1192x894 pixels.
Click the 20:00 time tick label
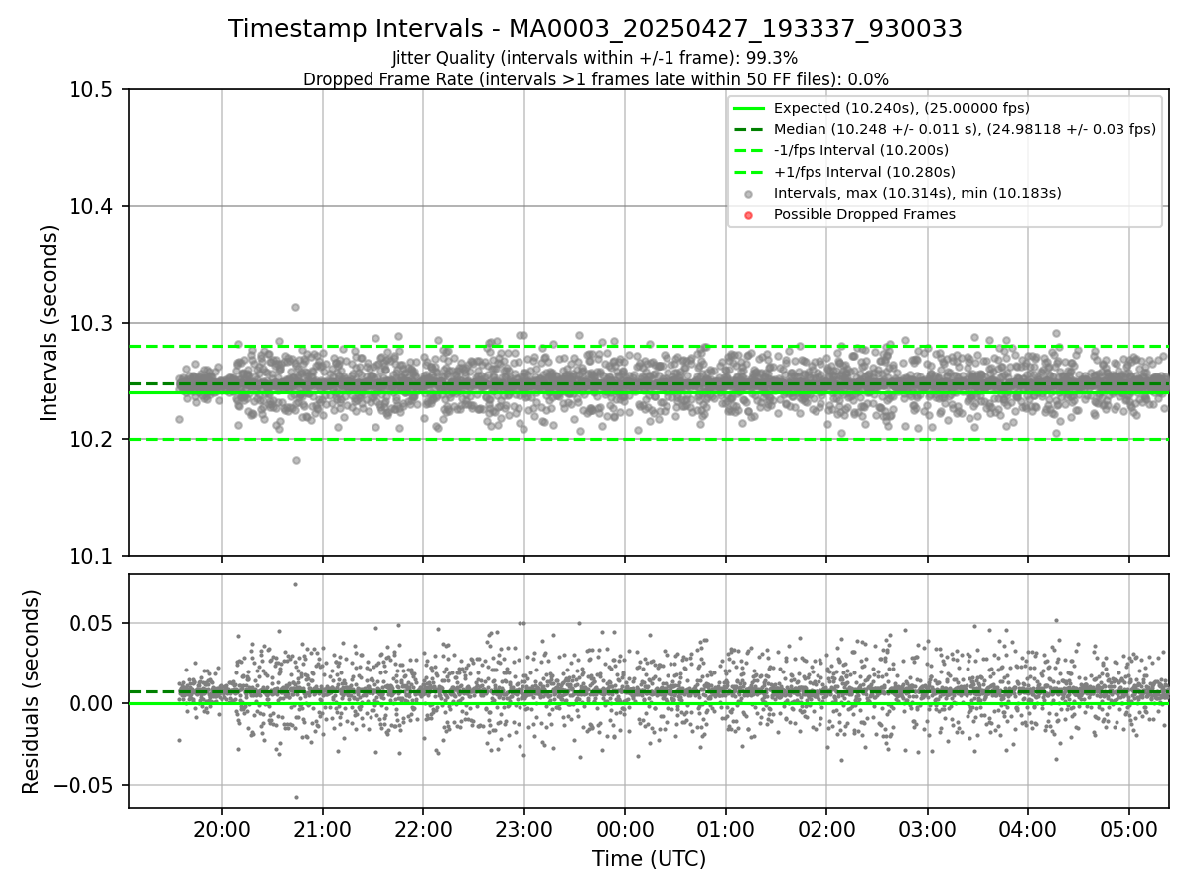221,829
